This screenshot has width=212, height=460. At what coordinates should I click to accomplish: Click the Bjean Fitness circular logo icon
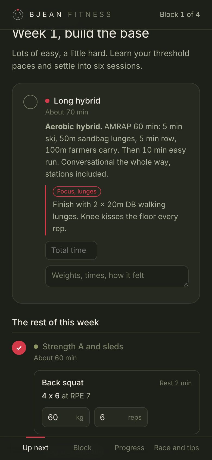click(x=18, y=14)
